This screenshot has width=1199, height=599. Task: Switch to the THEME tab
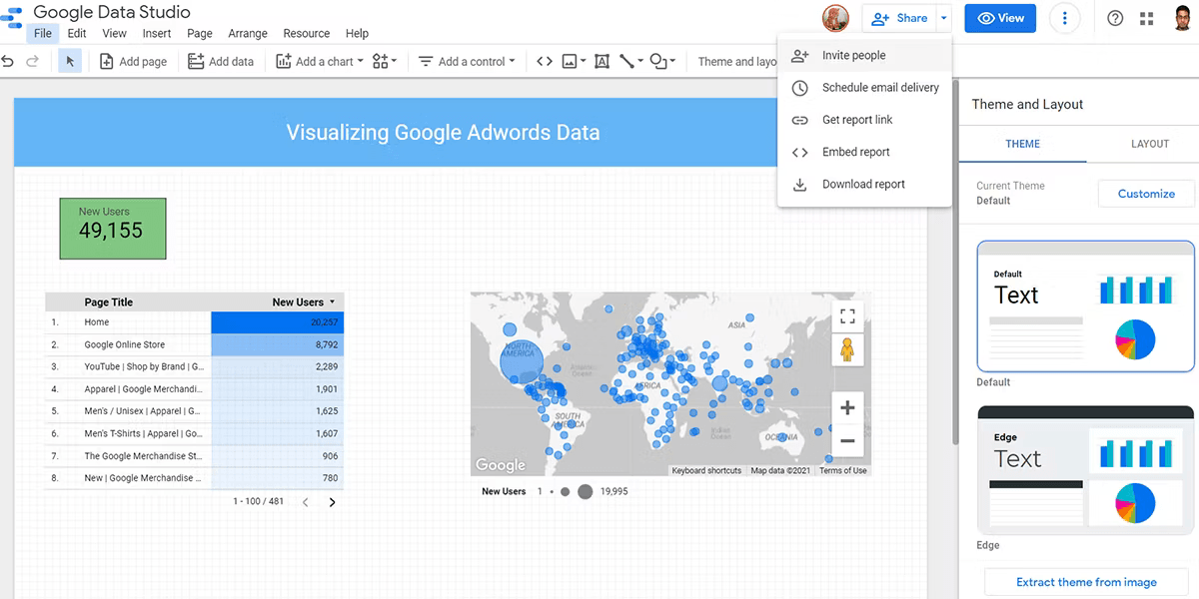point(1022,144)
